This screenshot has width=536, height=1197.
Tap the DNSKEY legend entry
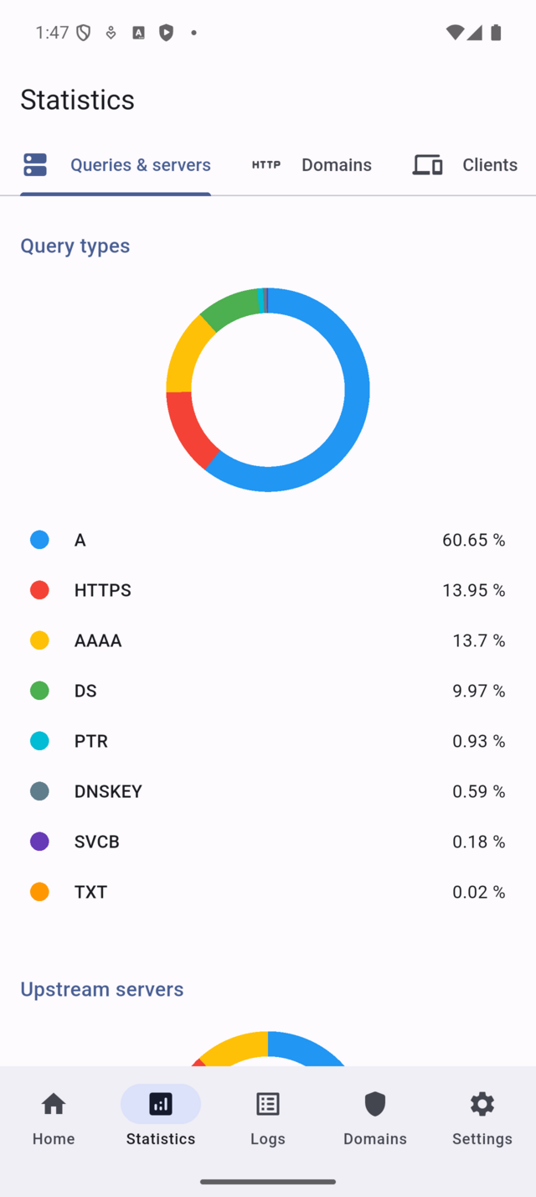point(108,791)
